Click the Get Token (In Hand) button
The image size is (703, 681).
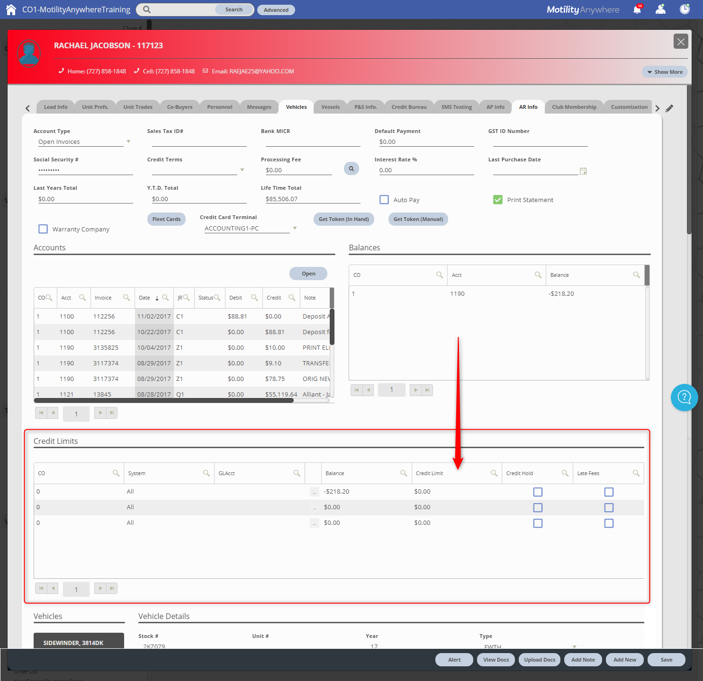pos(343,219)
